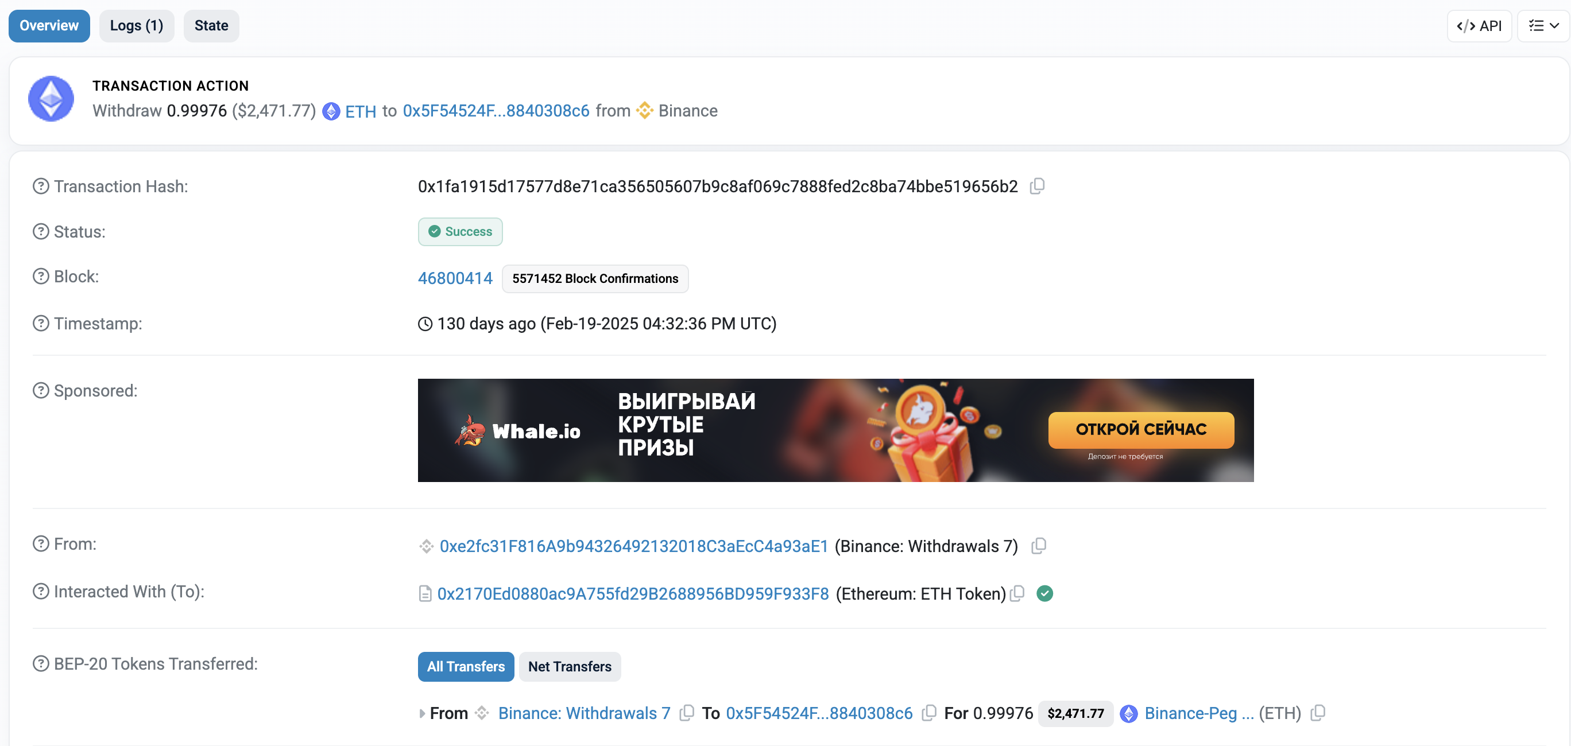The image size is (1571, 746).
Task: Open the 0xe2fc31F8...From address link
Action: tap(634, 546)
